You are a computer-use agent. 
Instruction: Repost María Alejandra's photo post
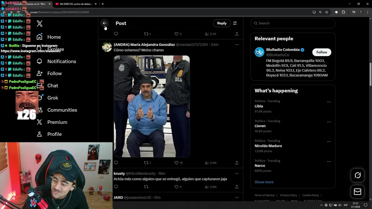point(147,163)
